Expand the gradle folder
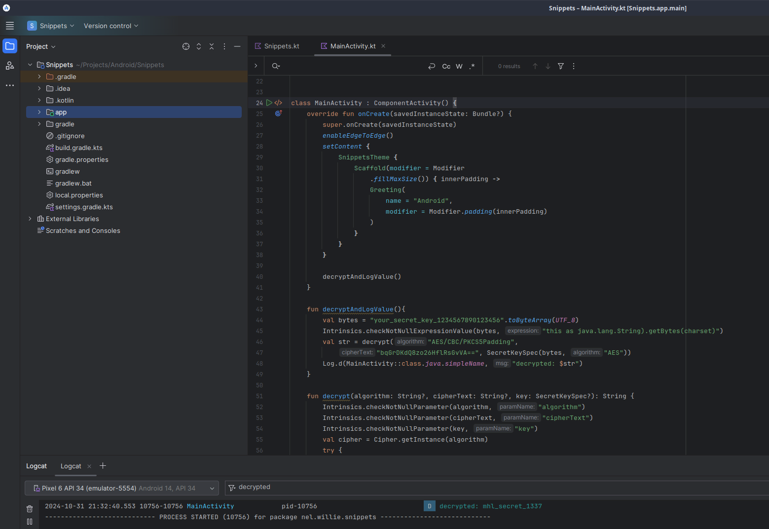Viewport: 769px width, 529px height. [39, 124]
